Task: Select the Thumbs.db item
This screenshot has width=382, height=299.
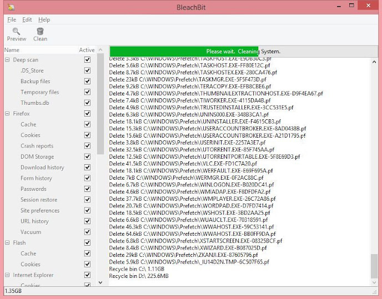Action: click(35, 103)
